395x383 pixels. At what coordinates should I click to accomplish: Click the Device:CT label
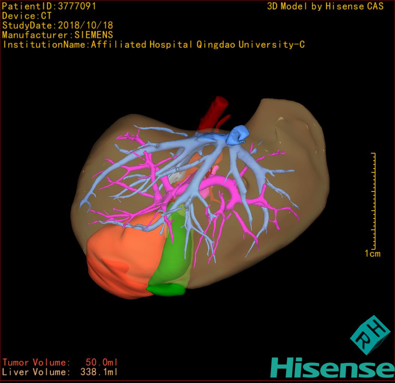coord(27,16)
